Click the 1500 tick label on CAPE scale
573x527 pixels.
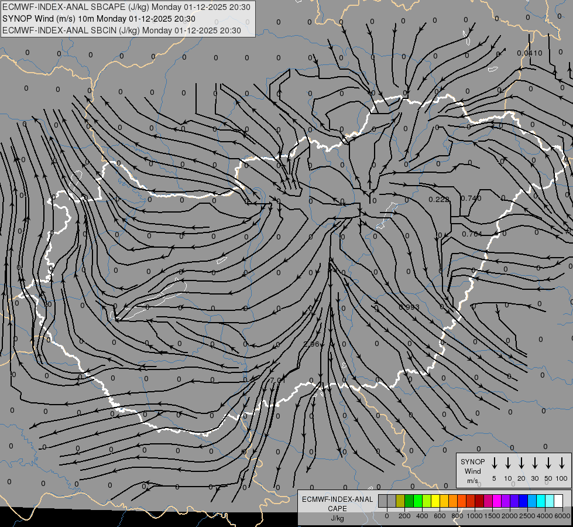pyautogui.click(x=492, y=516)
